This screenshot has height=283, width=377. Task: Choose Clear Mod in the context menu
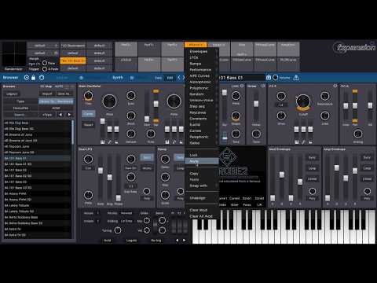(x=201, y=210)
